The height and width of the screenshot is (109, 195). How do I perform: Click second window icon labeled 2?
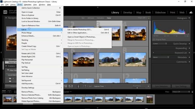[9, 92]
